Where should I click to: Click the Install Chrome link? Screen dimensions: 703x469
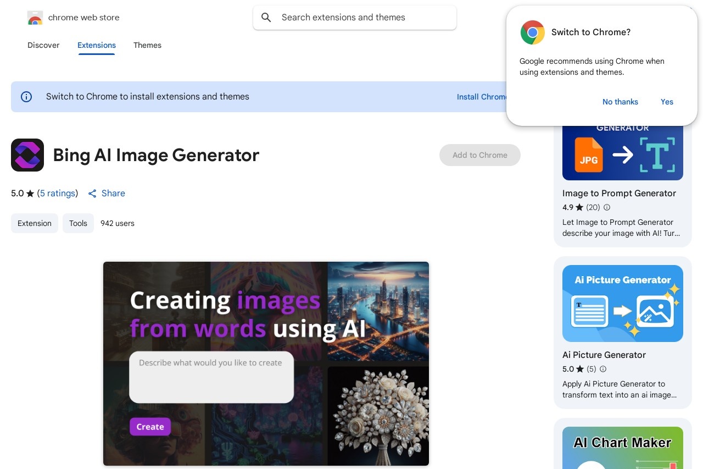pyautogui.click(x=482, y=97)
